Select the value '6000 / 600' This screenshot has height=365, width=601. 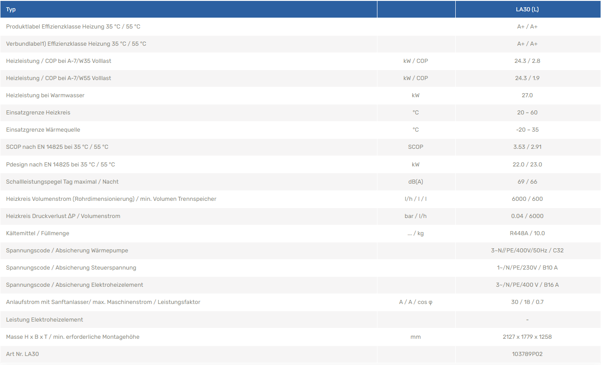527,199
